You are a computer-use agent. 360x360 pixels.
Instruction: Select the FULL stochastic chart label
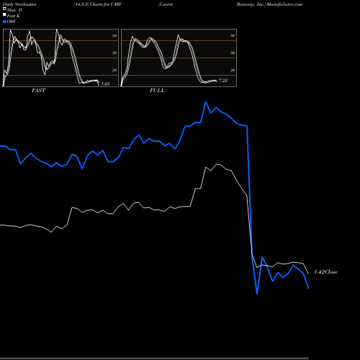coord(157,91)
